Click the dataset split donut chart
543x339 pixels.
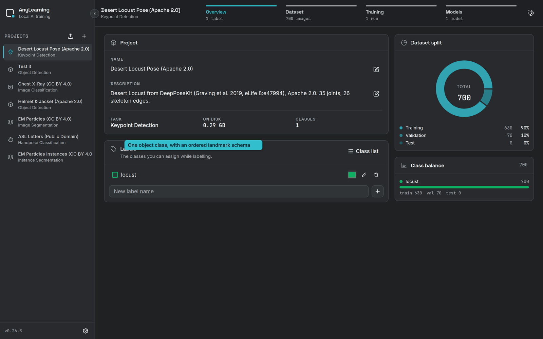pos(464,89)
